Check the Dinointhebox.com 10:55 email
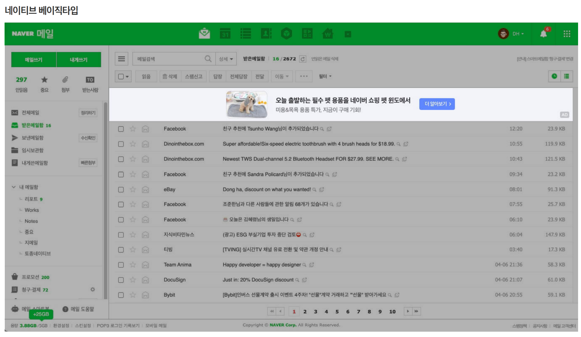 (121, 144)
